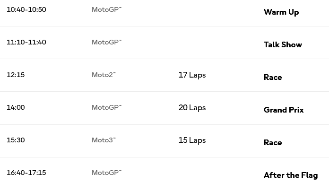Open the MotoGP Grand Prix event
The height and width of the screenshot is (183, 329).
pyautogui.click(x=284, y=110)
